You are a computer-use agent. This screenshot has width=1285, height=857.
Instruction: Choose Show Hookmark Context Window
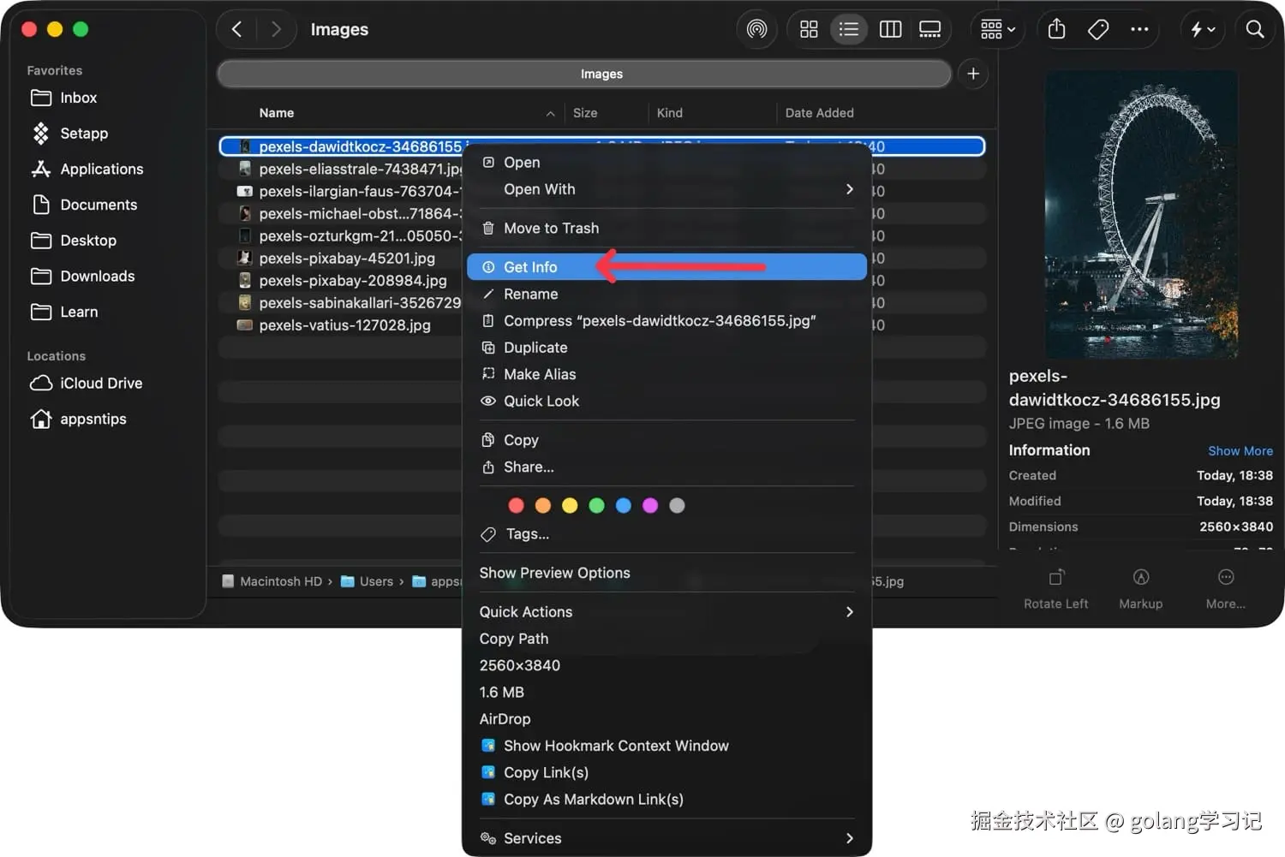pyautogui.click(x=666, y=746)
